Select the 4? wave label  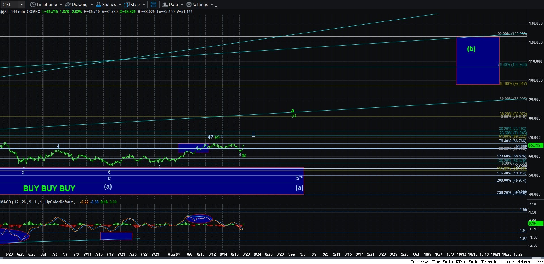[x=210, y=137]
